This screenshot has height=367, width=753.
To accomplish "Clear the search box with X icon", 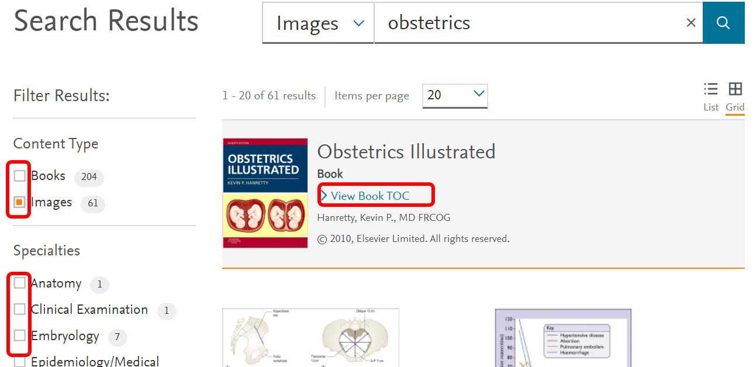I will [690, 23].
